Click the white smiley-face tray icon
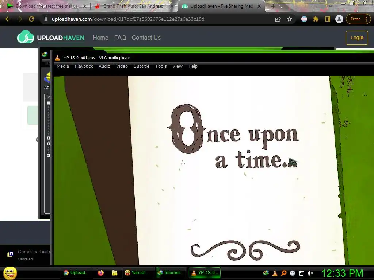Screen dimensions: 374x280 coord(293,273)
